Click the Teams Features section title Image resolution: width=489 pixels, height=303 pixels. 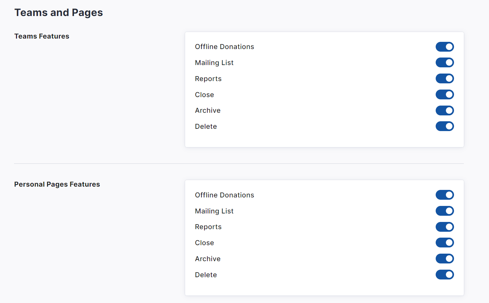coord(42,36)
